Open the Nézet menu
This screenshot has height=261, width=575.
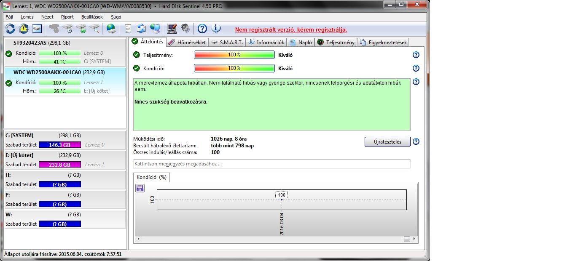coord(47,17)
